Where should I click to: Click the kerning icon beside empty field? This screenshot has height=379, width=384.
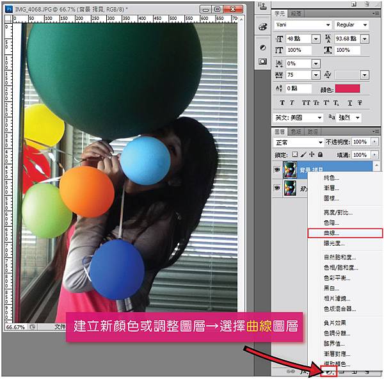coord(328,74)
